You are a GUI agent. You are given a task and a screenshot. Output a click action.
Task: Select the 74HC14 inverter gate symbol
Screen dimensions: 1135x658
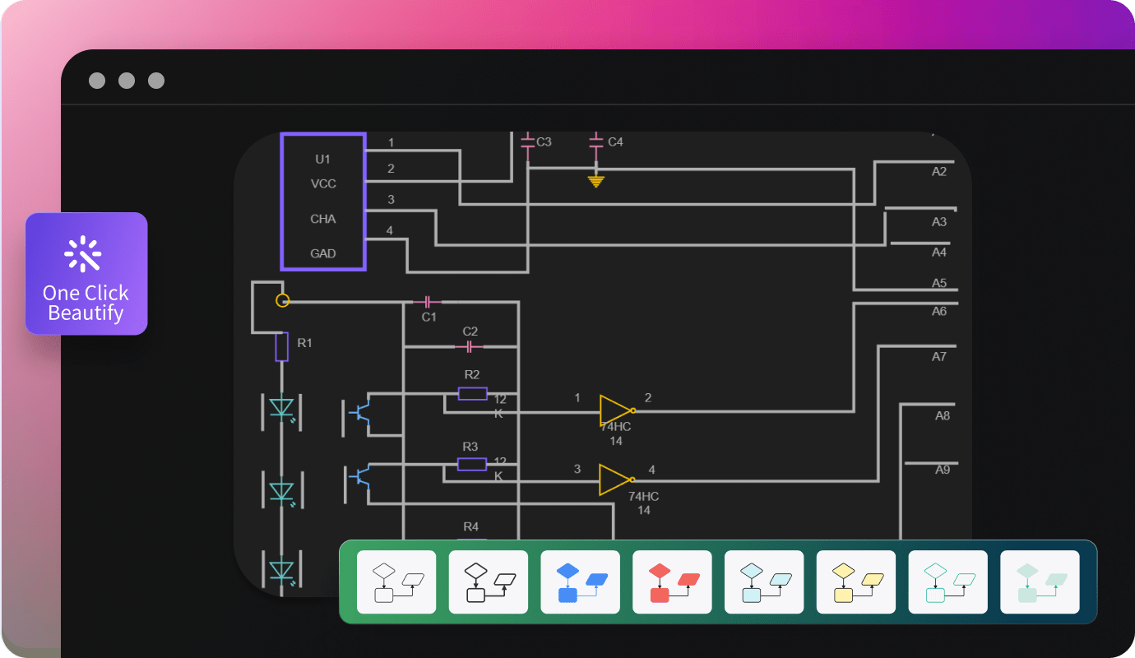pyautogui.click(x=613, y=410)
